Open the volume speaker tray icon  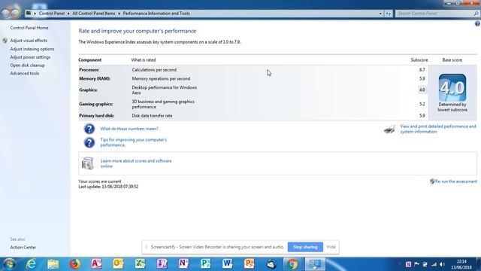click(442, 264)
